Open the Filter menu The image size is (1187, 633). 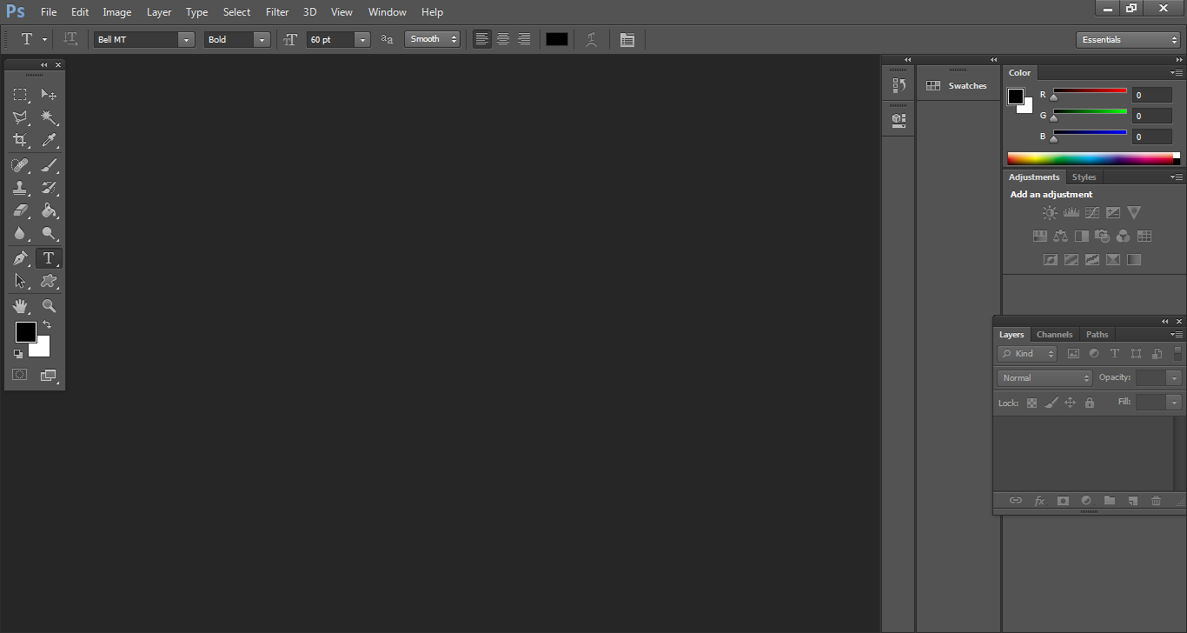point(277,12)
